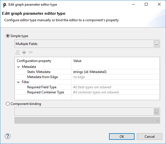
Task: Collapse the Filter group chevron
Action: tap(18, 82)
